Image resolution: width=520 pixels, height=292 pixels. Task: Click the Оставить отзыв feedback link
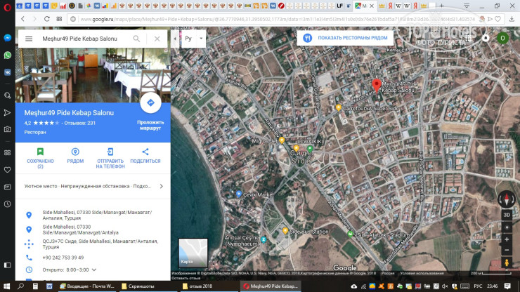point(186,278)
